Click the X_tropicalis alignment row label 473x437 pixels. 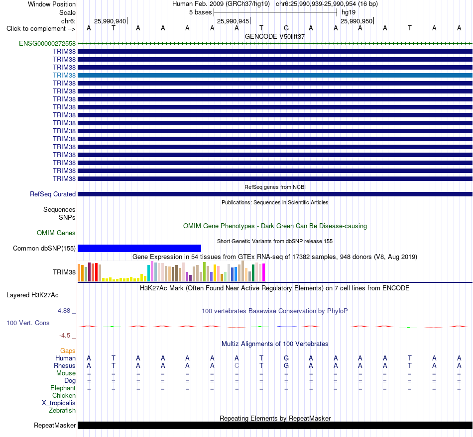click(59, 403)
